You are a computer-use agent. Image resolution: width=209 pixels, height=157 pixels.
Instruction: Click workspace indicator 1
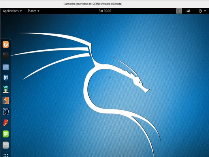click(179, 11)
